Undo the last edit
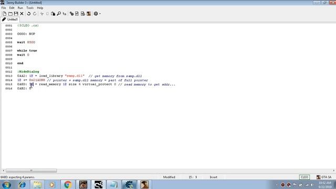The width and height of the screenshot is (336, 189). 29,14
